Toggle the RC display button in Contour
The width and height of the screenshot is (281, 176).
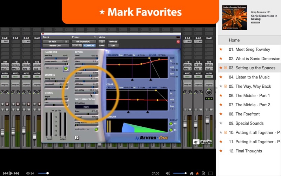pyautogui.click(x=171, y=130)
